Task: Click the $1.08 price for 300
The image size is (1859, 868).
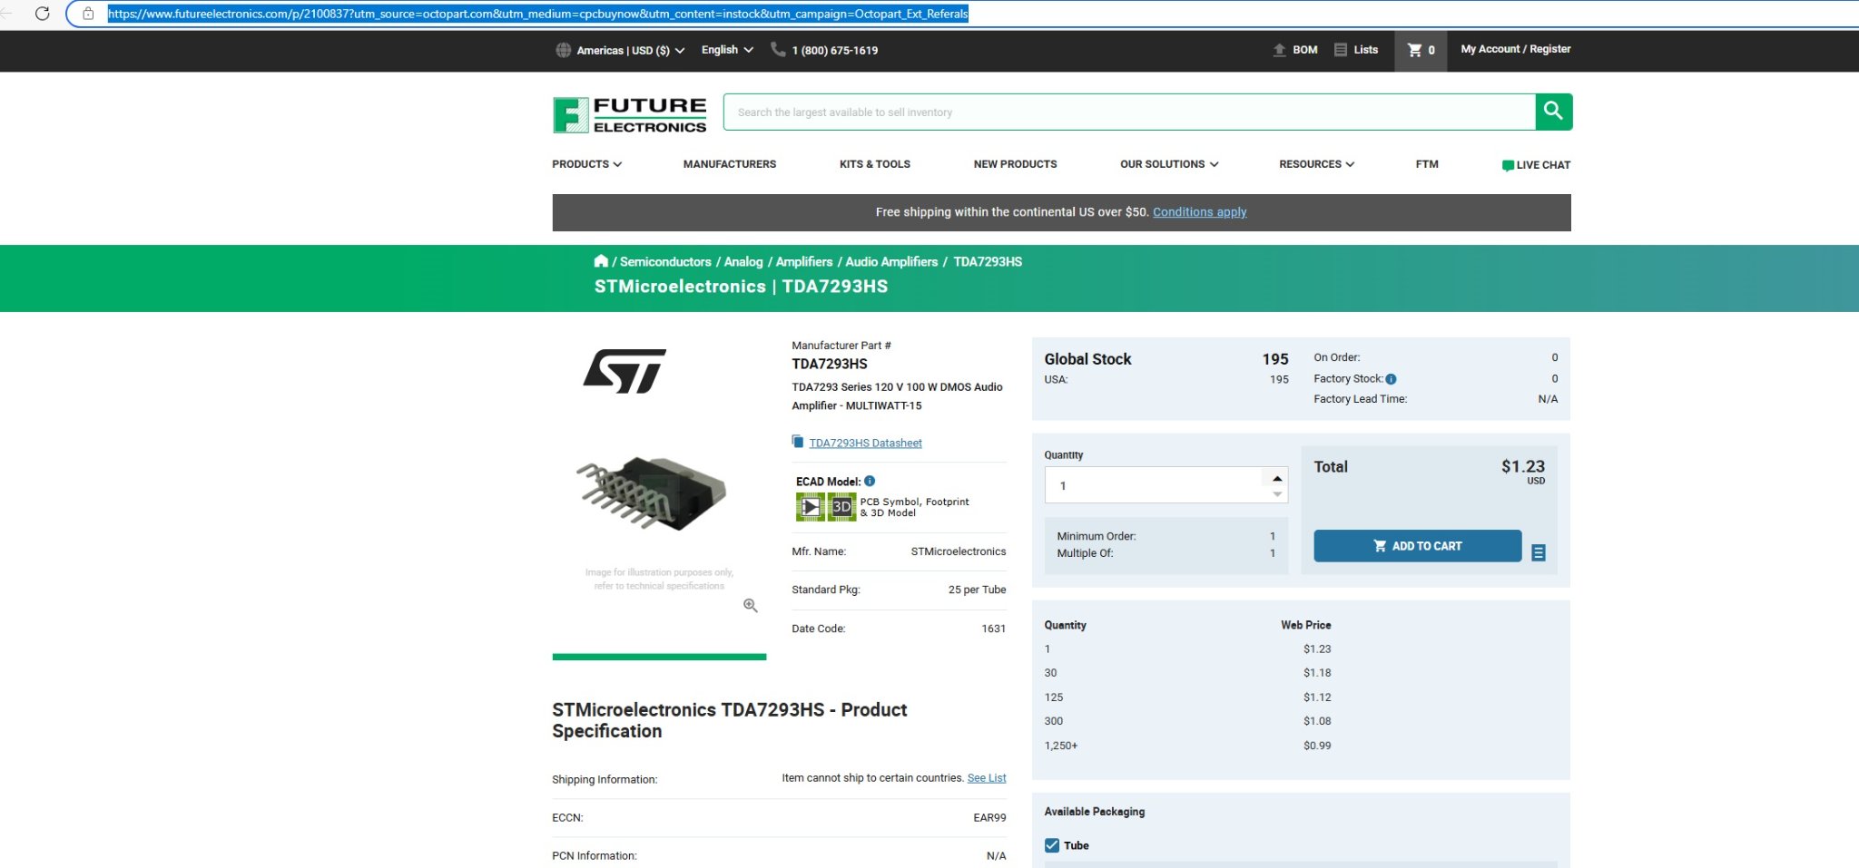Action: click(1317, 721)
